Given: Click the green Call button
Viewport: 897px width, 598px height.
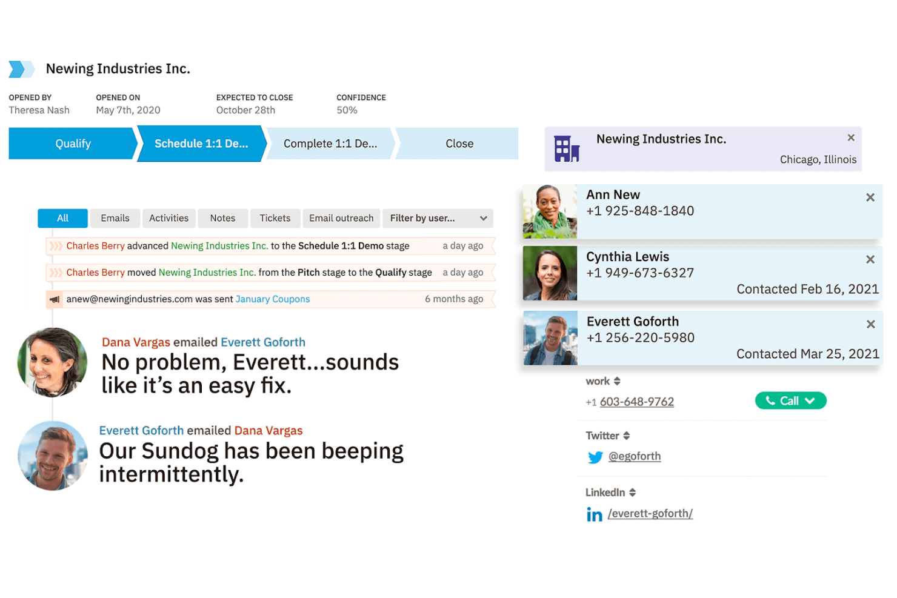Looking at the screenshot, I should (790, 400).
